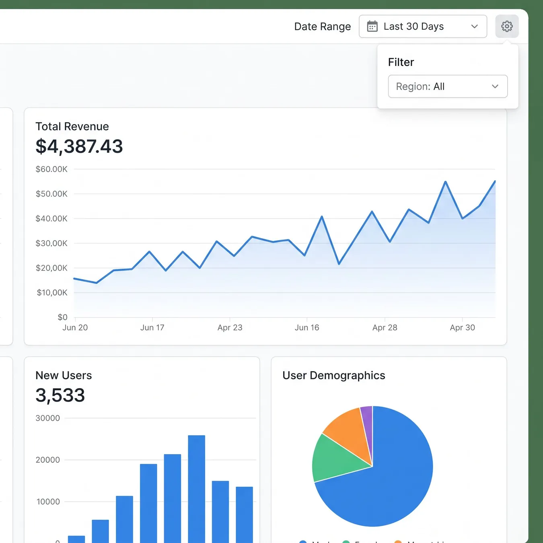Select the $4,387.43 revenue value
Viewport: 543px width, 543px height.
tap(79, 146)
